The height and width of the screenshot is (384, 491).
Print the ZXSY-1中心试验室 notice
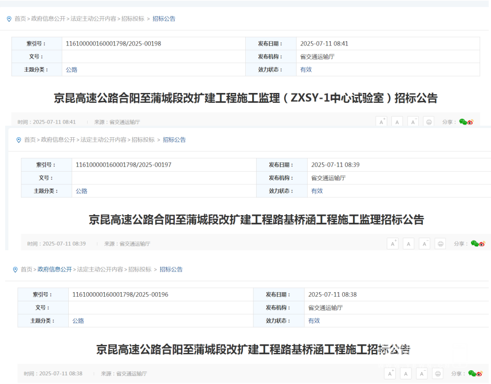coord(429,122)
